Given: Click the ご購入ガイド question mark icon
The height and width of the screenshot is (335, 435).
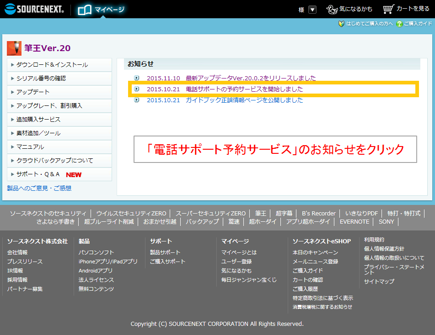Looking at the screenshot, I should [399, 24].
